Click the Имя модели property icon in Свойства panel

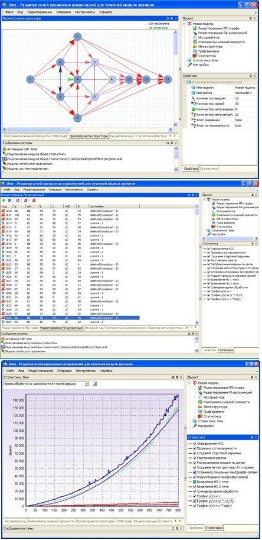193,88
